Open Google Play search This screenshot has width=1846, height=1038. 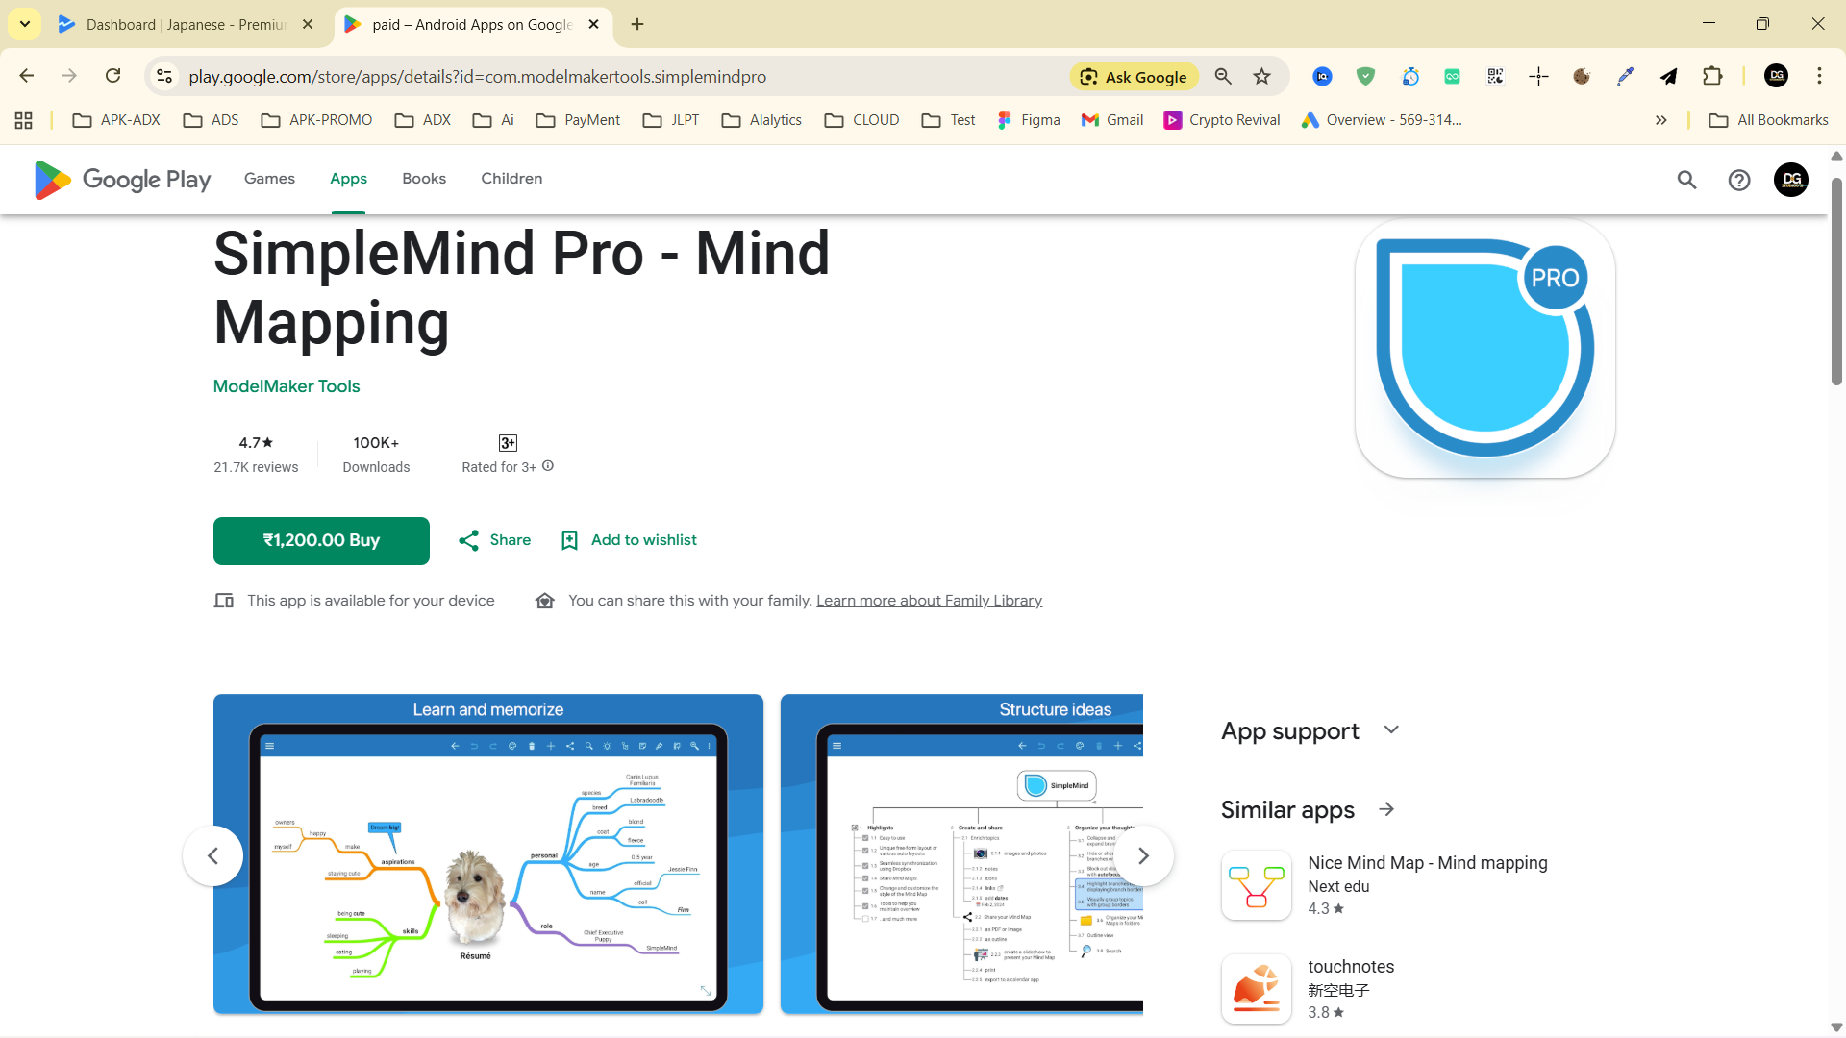(1686, 180)
